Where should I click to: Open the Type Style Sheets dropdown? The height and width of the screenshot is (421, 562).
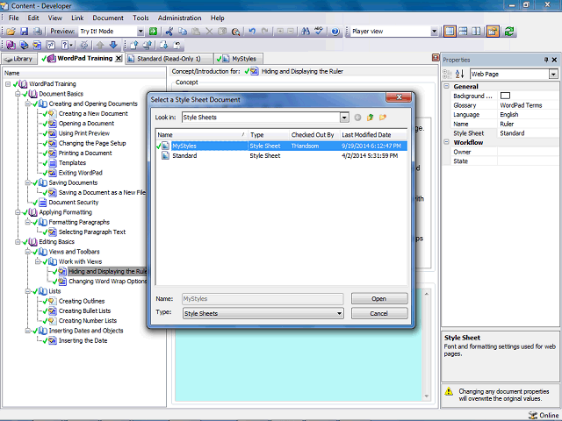tap(339, 314)
